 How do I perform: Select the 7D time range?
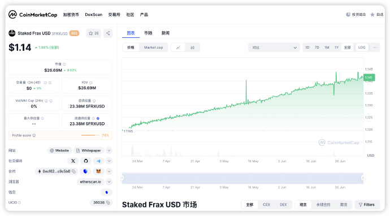point(317,47)
